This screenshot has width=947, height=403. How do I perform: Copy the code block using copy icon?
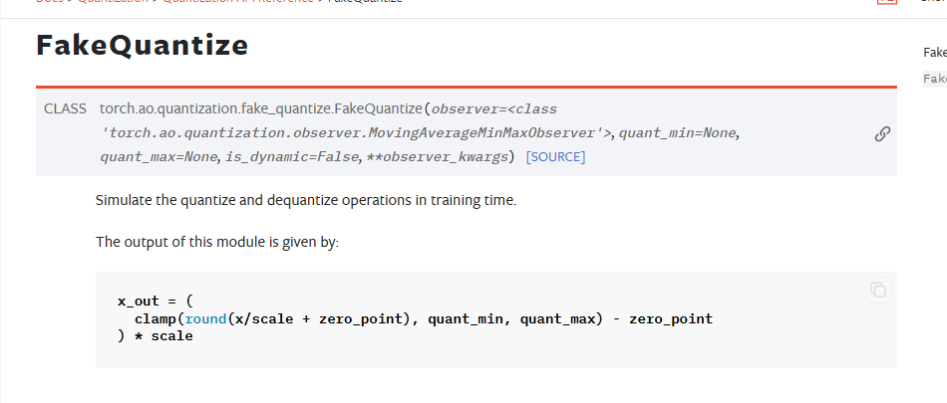tap(877, 290)
